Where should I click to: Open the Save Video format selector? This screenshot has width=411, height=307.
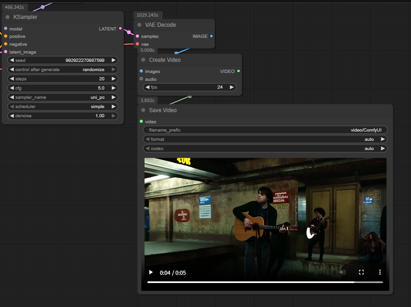coord(265,139)
